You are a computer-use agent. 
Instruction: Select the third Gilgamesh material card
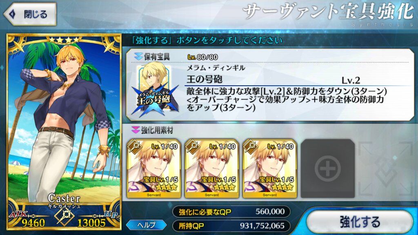coord(270,168)
